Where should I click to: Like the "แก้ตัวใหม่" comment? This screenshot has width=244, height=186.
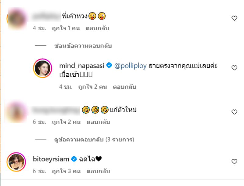(234, 112)
